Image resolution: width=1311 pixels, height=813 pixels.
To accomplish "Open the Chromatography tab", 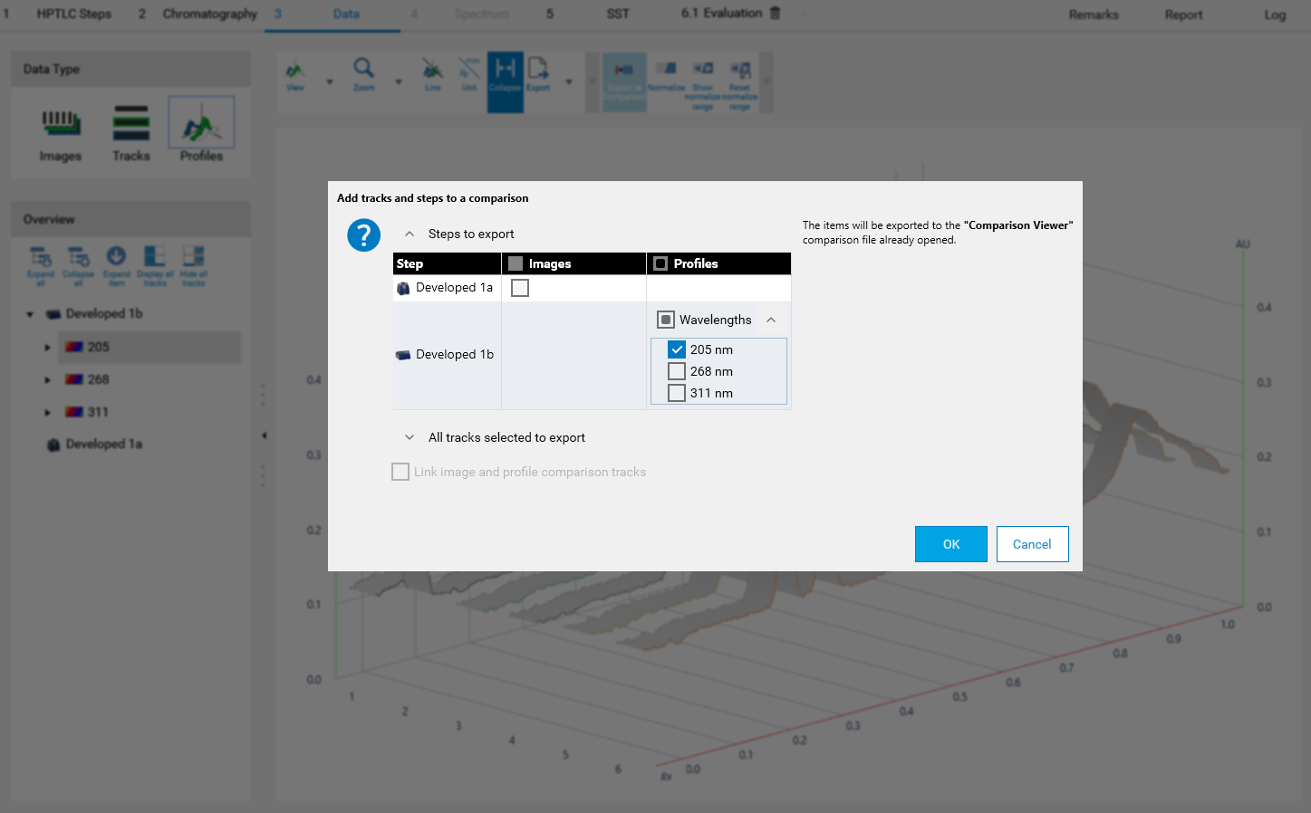I will 209,14.
